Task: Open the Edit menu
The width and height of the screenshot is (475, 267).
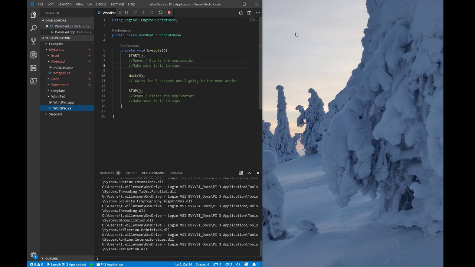Action: click(50, 4)
